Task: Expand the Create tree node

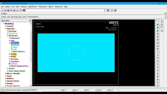Action: (x=6, y=26)
